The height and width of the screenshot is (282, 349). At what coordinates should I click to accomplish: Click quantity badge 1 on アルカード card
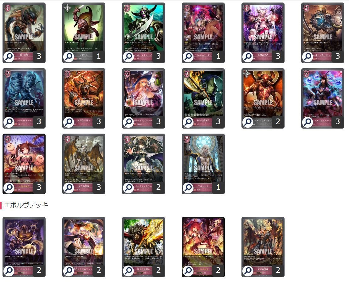coord(218,187)
